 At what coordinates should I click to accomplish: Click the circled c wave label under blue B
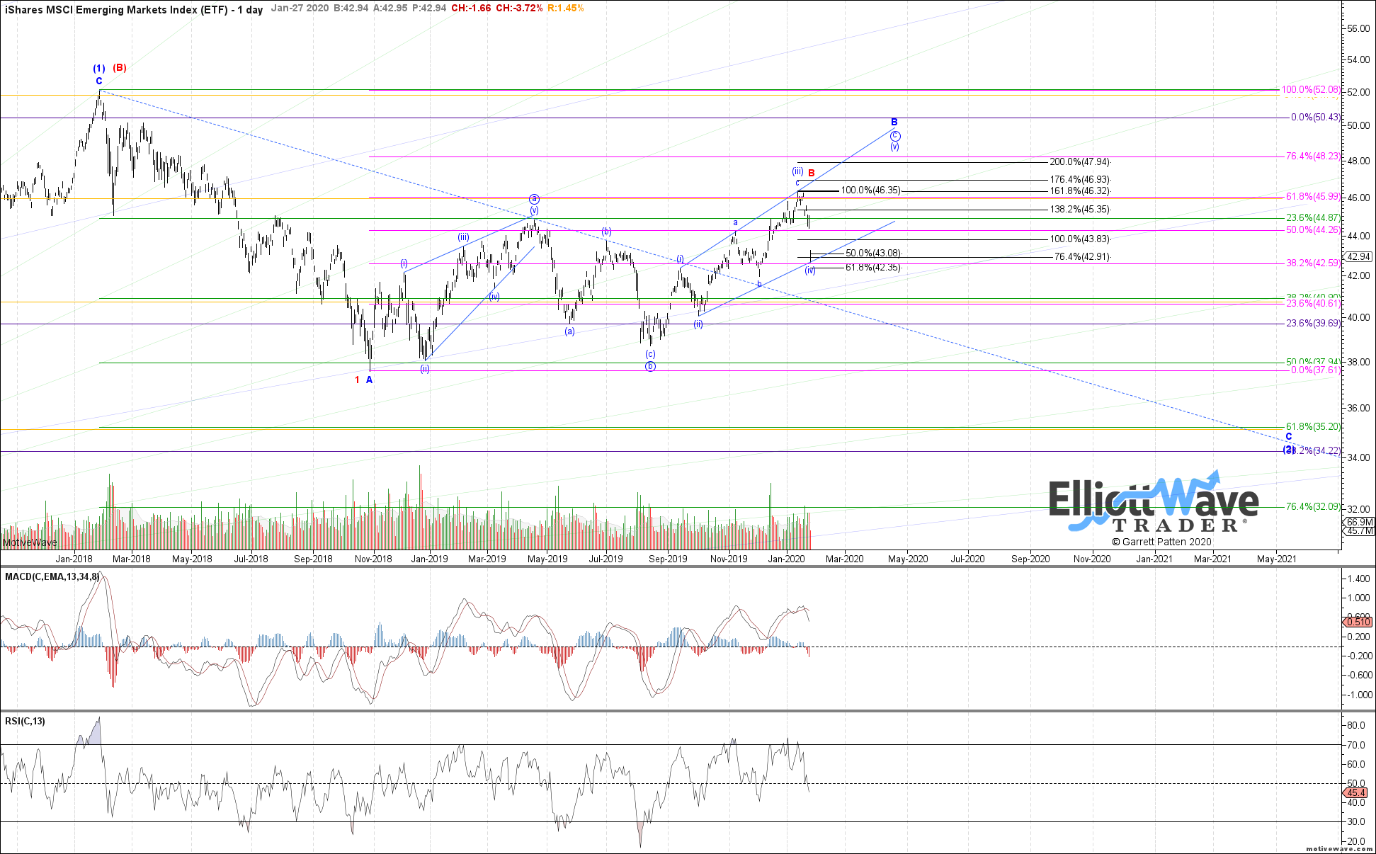[895, 135]
